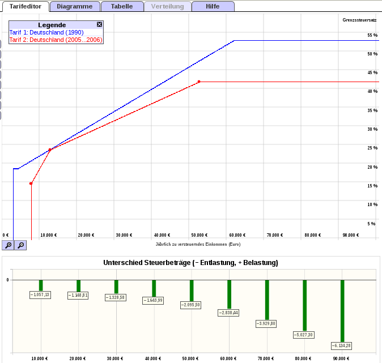
Task: Select red control point where red meets blue line
Action: 50,150
